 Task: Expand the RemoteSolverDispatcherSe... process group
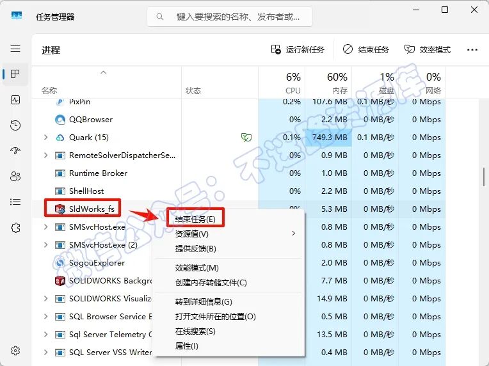tap(46, 155)
